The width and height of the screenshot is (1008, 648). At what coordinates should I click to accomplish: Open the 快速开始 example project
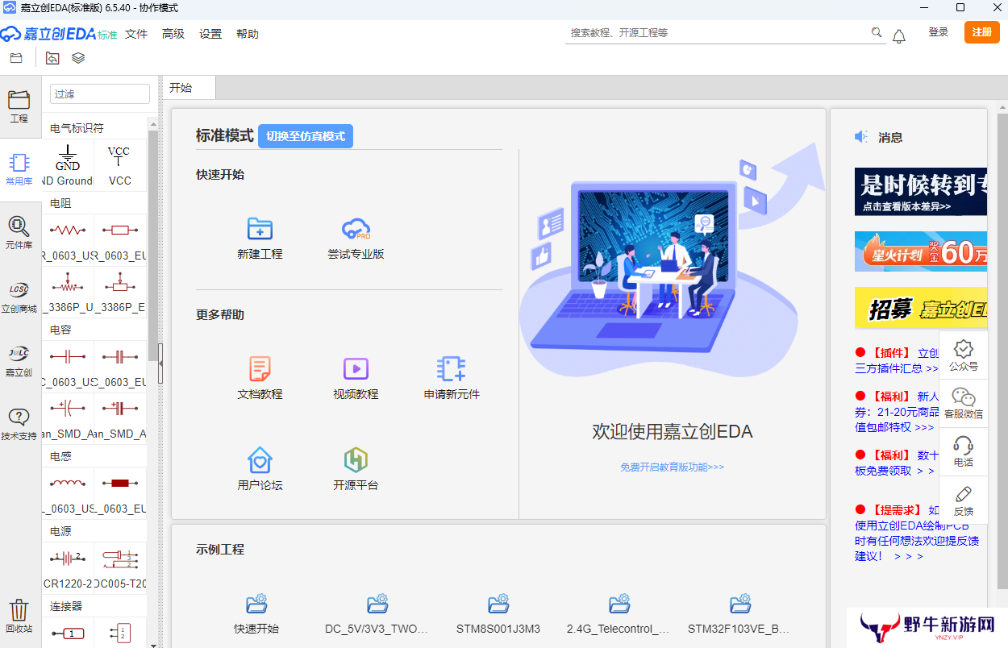(x=256, y=615)
